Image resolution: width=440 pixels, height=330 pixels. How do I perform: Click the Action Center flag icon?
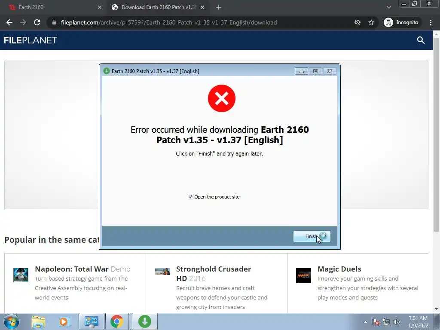[x=376, y=322]
